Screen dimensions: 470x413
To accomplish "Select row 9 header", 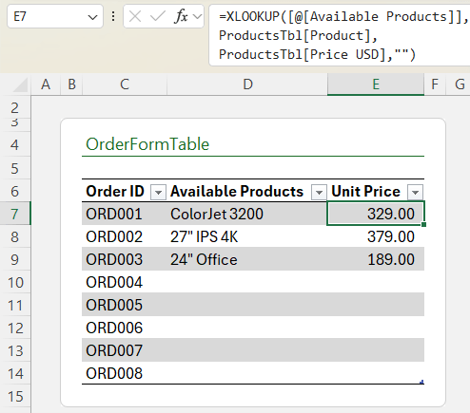I will coord(15,259).
